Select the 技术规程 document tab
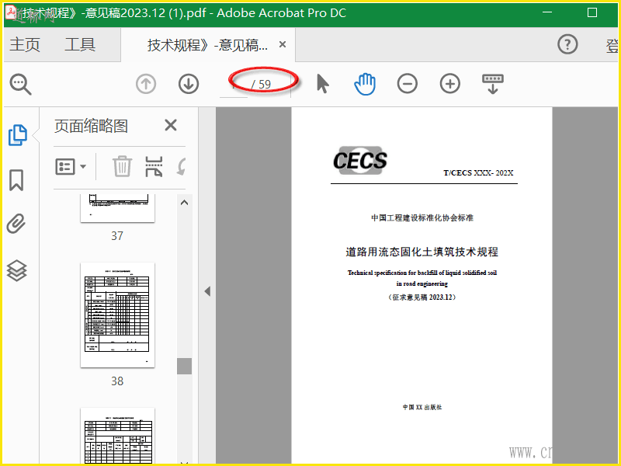This screenshot has width=621, height=466. pyautogui.click(x=207, y=45)
